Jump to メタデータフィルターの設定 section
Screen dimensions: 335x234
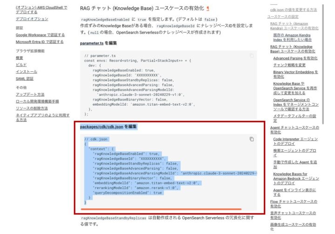tap(295, 118)
